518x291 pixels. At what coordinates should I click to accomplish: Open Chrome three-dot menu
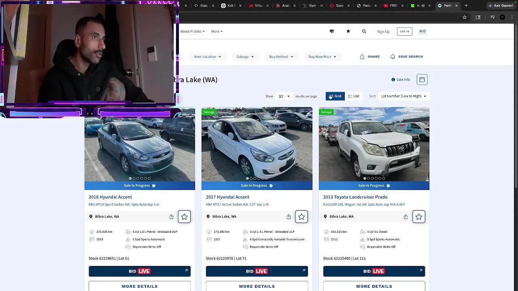point(512,17)
